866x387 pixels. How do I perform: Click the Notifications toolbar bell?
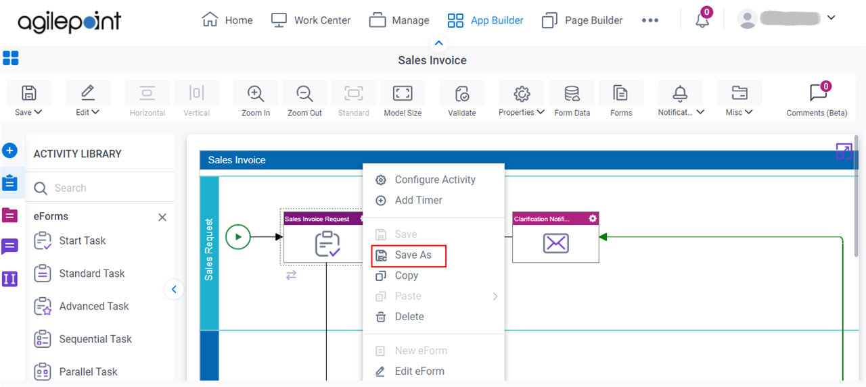[x=680, y=93]
